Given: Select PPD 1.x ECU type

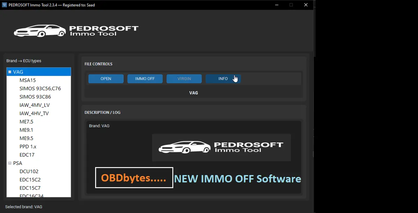Looking at the screenshot, I should (28, 147).
